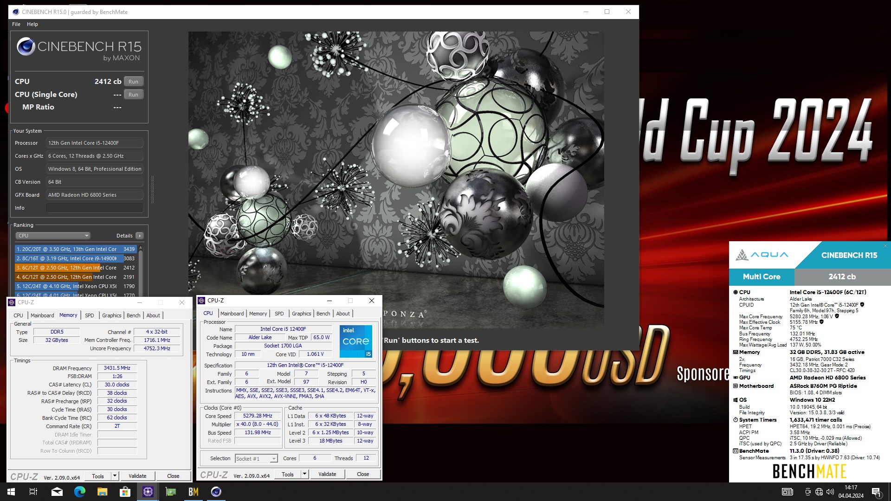Click the Cinebench R15 logo sphere icon

tap(26, 47)
